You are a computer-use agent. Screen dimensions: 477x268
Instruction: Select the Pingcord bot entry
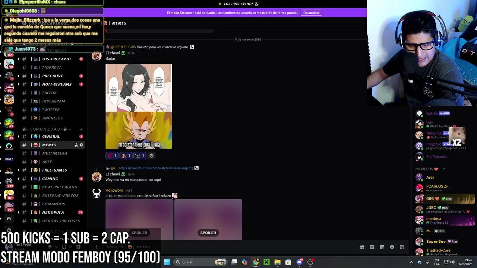tap(445, 146)
